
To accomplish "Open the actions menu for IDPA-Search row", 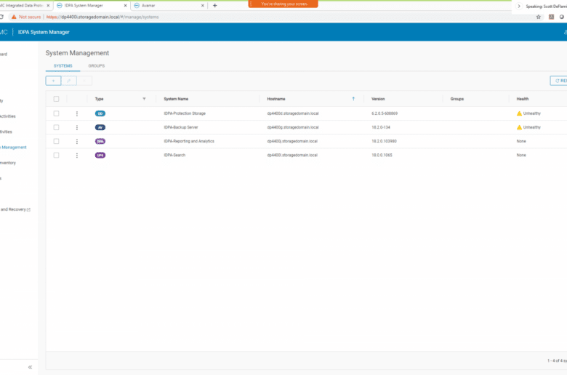I will 76,155.
